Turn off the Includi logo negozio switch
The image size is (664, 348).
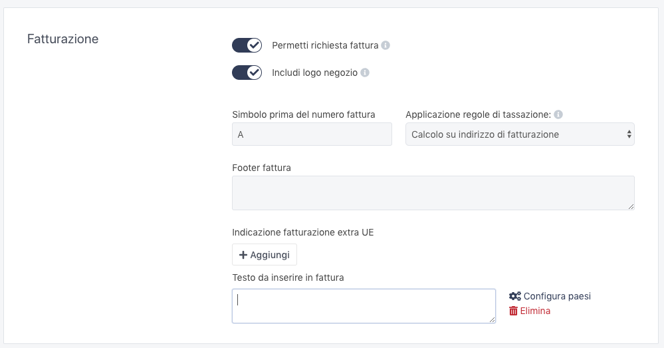click(x=247, y=73)
